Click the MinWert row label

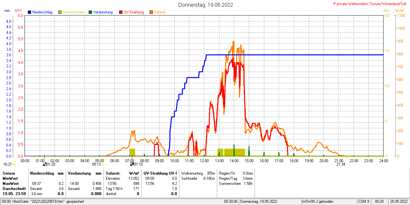point(11,178)
